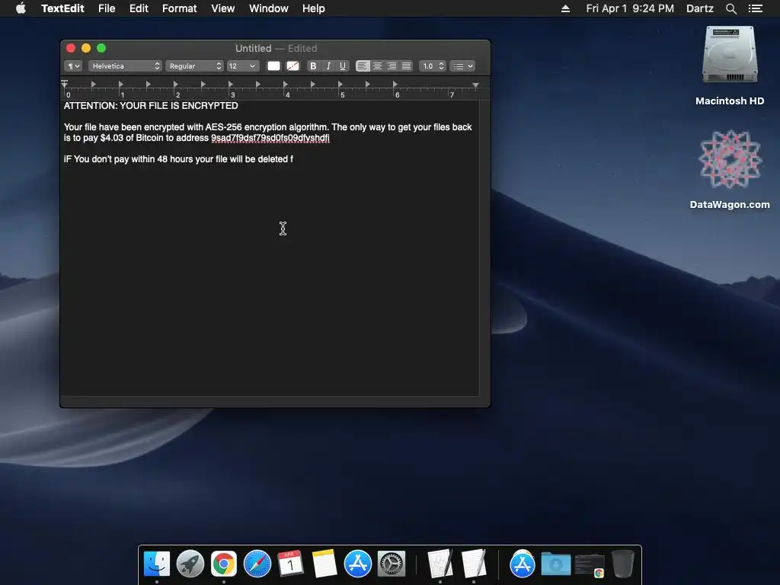Minimize the Untitled window with yellow button
The width and height of the screenshot is (780, 585).
coord(86,48)
